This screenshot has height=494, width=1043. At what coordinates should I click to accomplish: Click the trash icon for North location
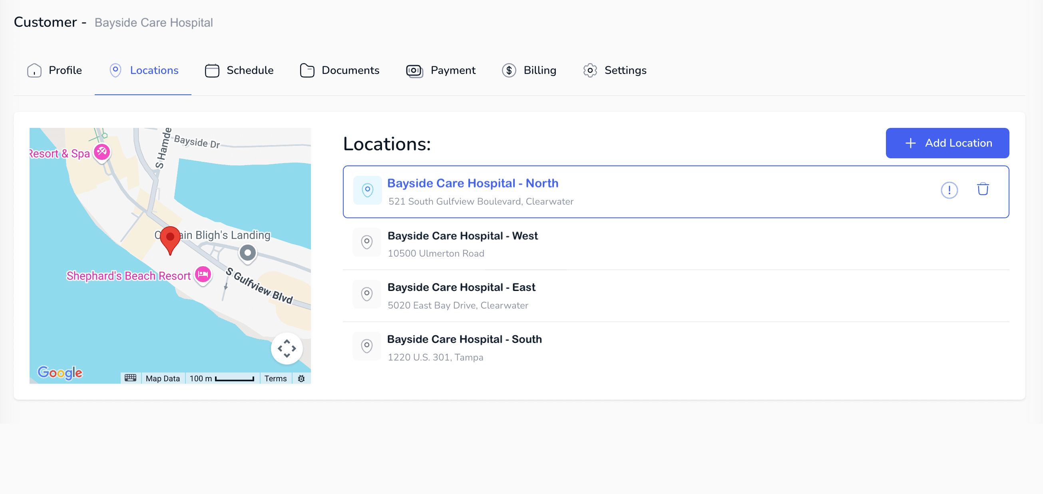[x=983, y=189]
